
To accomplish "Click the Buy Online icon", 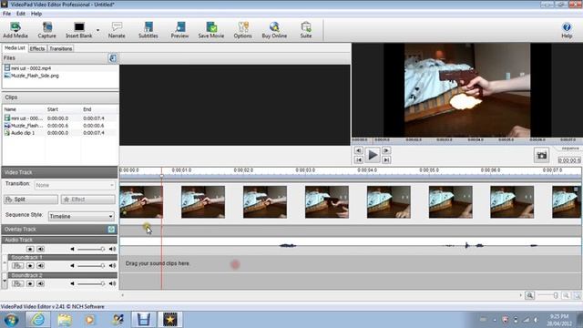I will [274, 30].
